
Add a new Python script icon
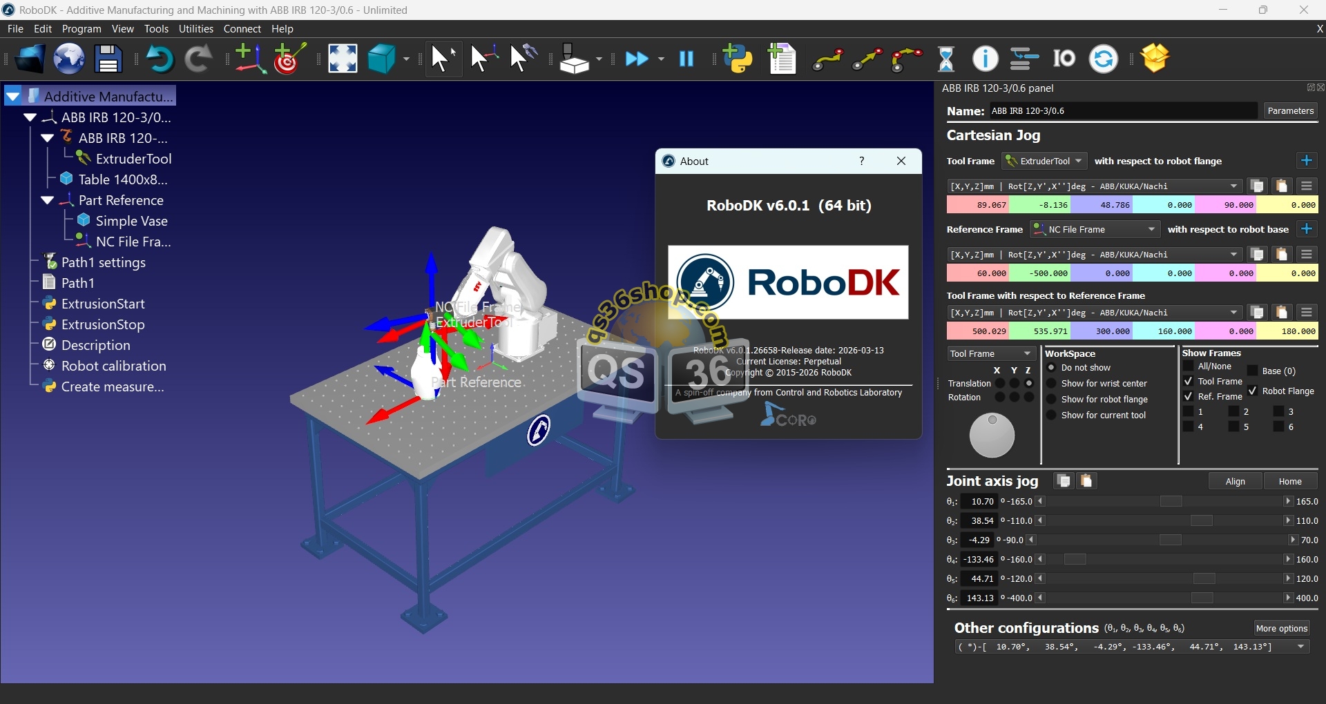click(738, 59)
